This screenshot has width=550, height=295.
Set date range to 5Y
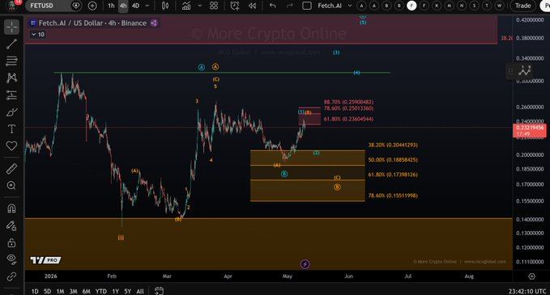click(128, 291)
